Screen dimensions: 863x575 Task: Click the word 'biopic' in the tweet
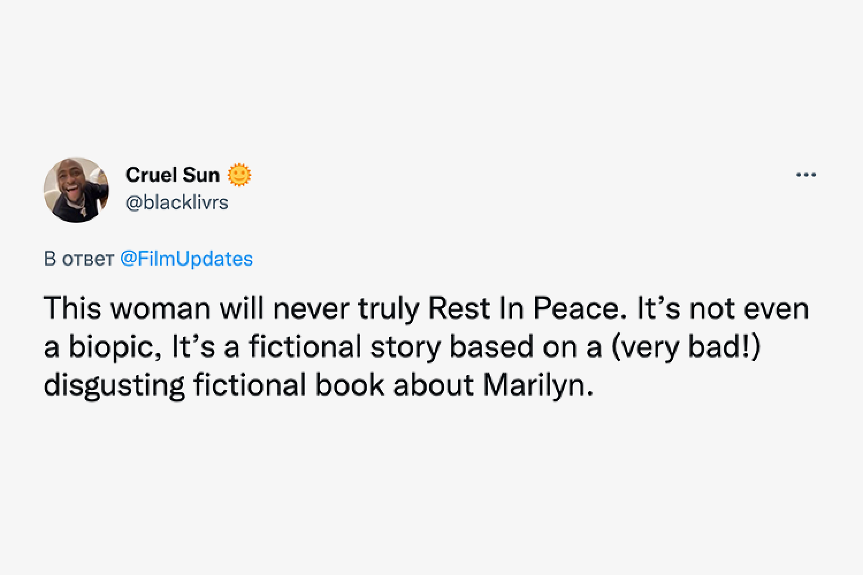(113, 348)
